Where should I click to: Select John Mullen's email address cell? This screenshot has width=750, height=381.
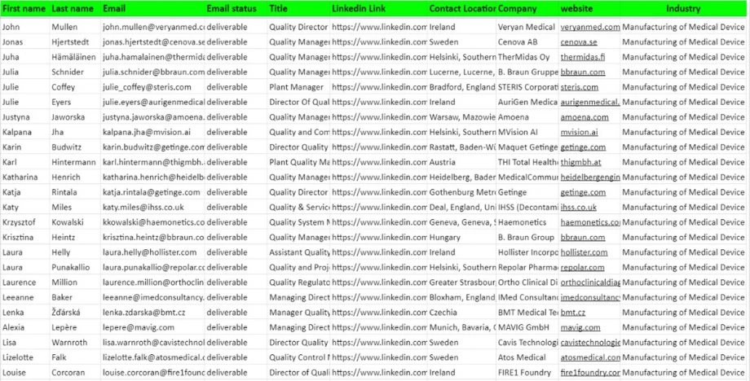(x=152, y=27)
